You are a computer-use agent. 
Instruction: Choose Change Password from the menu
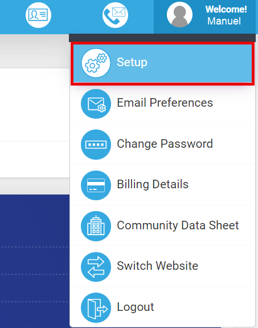[162, 144]
